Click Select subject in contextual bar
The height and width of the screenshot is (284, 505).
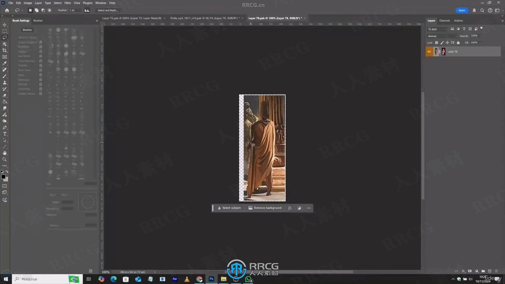pos(229,208)
